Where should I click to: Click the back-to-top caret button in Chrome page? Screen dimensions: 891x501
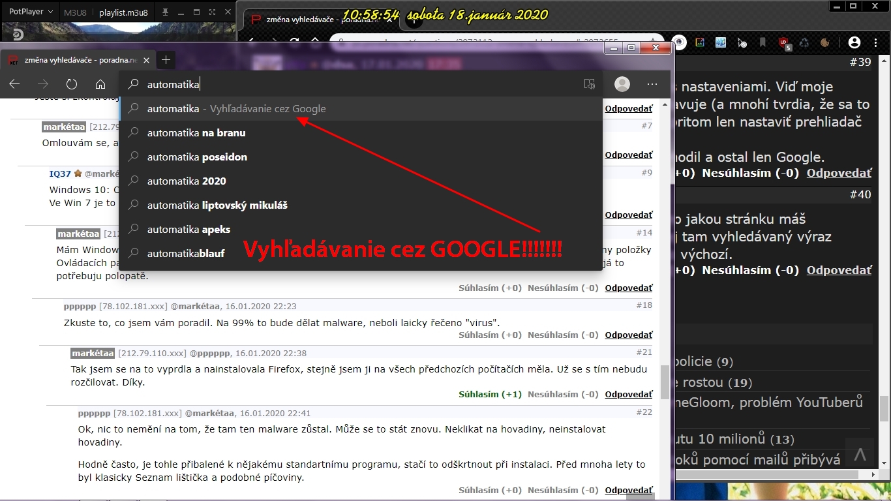[860, 454]
